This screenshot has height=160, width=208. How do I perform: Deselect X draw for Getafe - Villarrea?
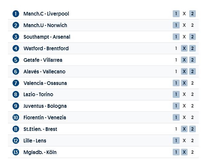point(184,60)
